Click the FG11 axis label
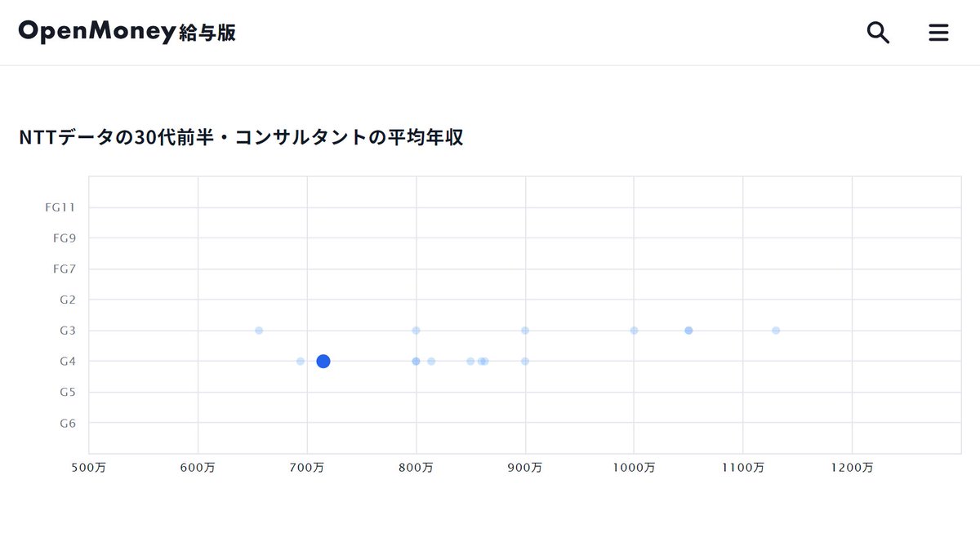980x551 pixels. point(60,207)
